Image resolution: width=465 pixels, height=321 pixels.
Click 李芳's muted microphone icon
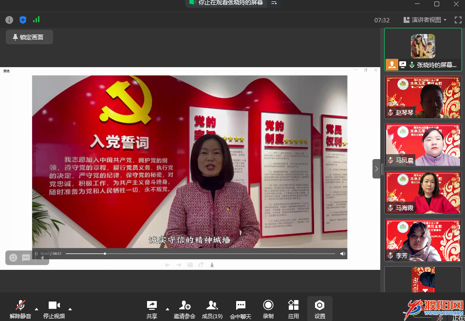(x=391, y=255)
